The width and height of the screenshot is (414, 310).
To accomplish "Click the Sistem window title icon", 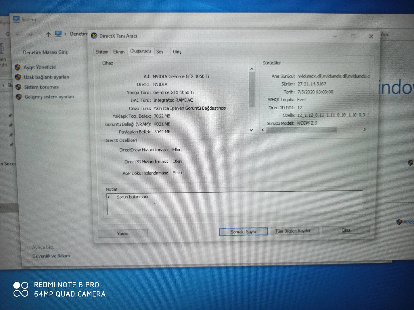I will (x=16, y=20).
